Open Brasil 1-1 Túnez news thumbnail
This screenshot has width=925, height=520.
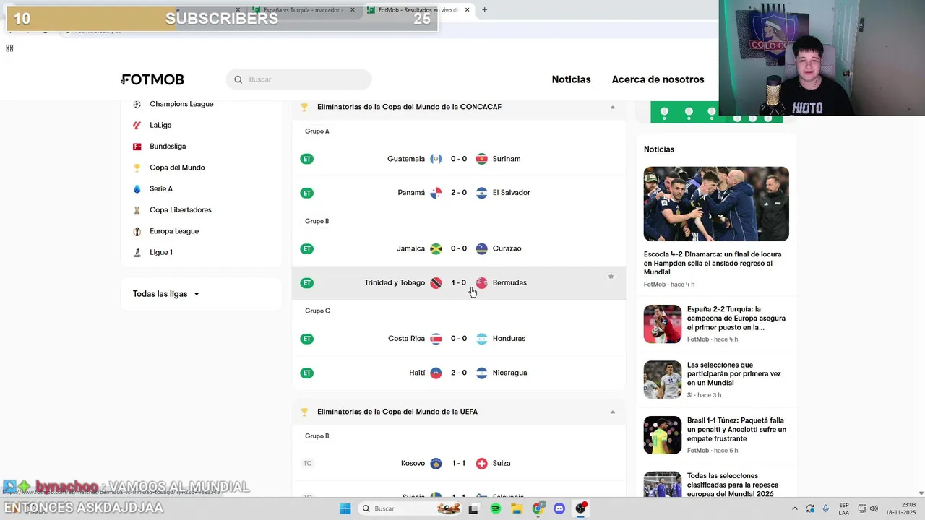pos(663,435)
